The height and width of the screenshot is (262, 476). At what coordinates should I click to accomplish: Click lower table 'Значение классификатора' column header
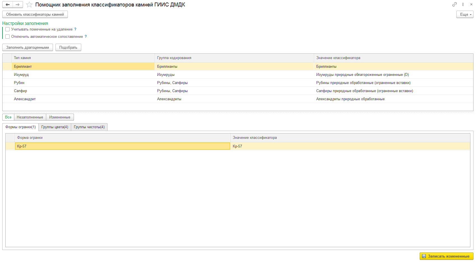(x=350, y=137)
